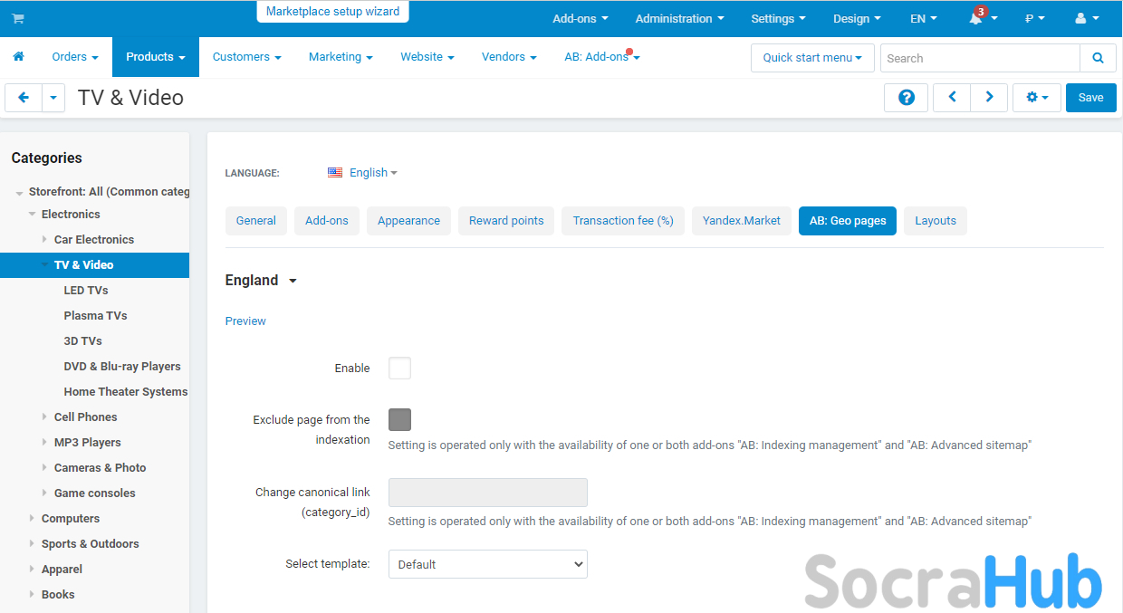Expand the Cell Phones category tree
This screenshot has width=1123, height=613.
point(45,417)
